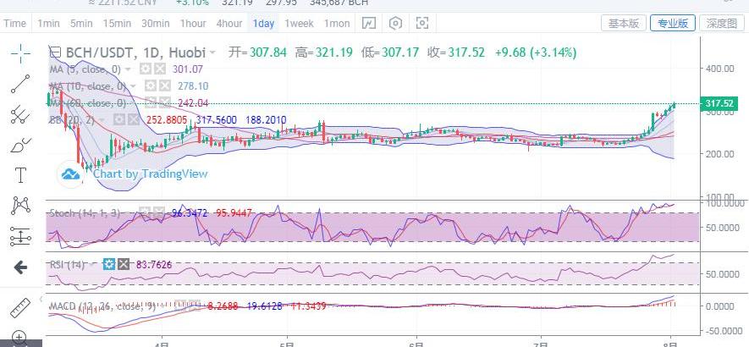Click the back arrow in left toolbar
749x347 pixels.
pos(20,267)
